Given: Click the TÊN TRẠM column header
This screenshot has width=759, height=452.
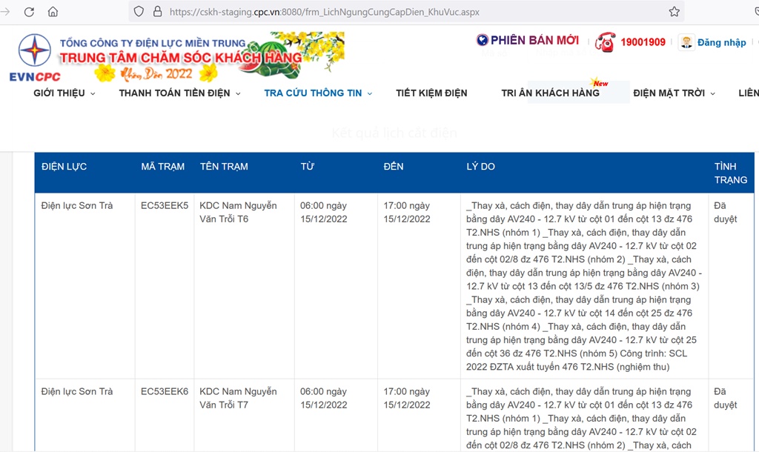Looking at the screenshot, I should 224,167.
